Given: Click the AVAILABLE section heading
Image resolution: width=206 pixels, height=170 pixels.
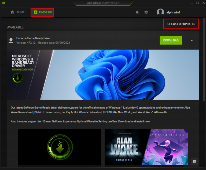Looking at the screenshot, I should [15, 27].
